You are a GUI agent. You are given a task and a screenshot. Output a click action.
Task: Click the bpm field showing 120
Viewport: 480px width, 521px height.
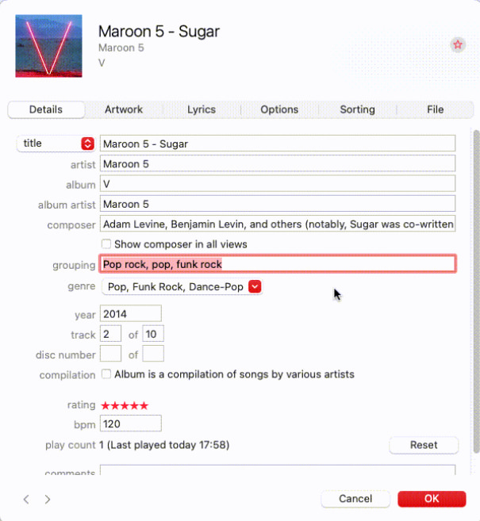[x=131, y=423]
